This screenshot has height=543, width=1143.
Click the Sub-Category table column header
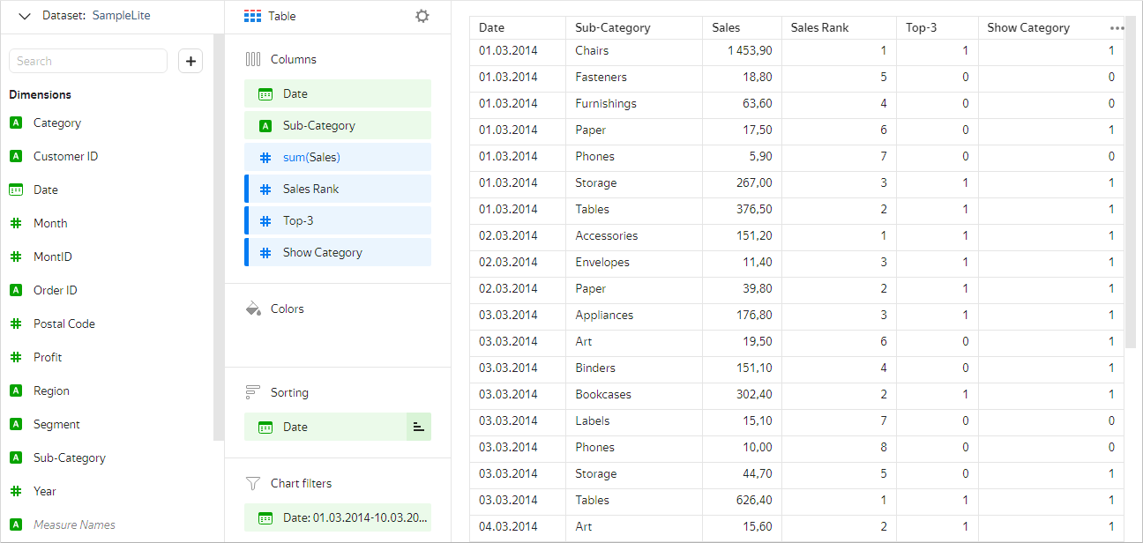tap(612, 27)
